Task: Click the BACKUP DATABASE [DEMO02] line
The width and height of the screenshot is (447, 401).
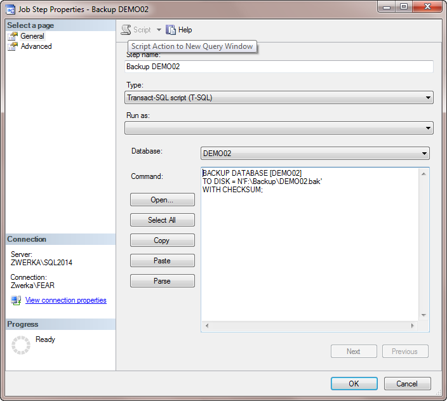Action: tap(252, 173)
